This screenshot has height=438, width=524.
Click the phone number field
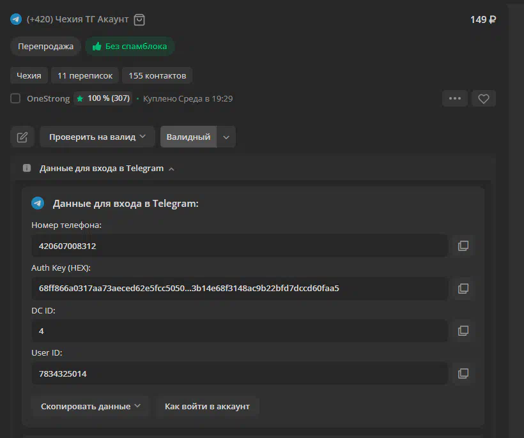pyautogui.click(x=240, y=246)
